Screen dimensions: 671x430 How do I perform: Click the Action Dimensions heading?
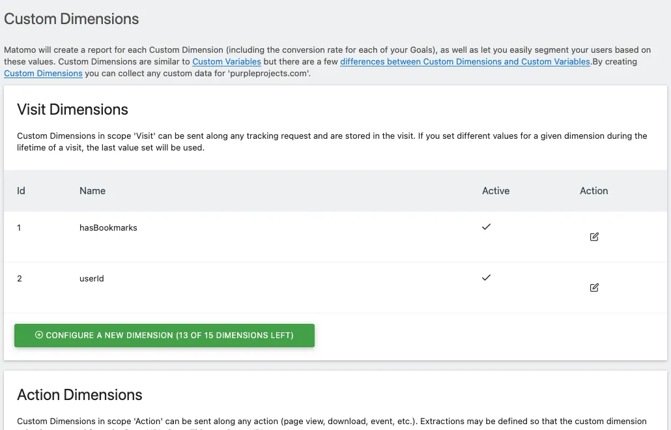(79, 395)
